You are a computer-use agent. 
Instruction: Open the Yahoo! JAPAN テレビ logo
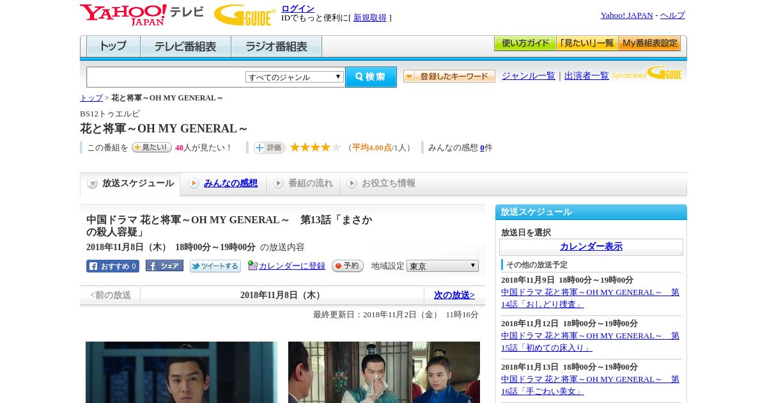142,15
